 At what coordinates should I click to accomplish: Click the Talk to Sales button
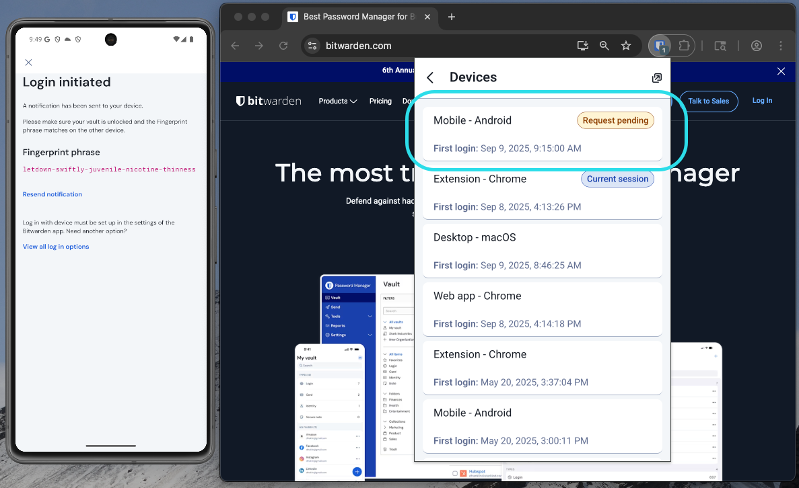[x=708, y=101]
